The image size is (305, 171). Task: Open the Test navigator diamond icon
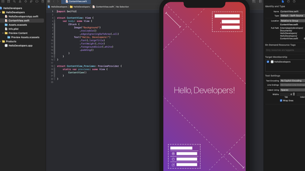[x=25, y=1]
